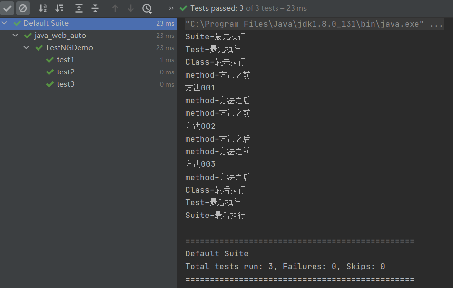Click the 23 ms duration beside TestNGDemo
The width and height of the screenshot is (453, 288).
click(x=165, y=48)
